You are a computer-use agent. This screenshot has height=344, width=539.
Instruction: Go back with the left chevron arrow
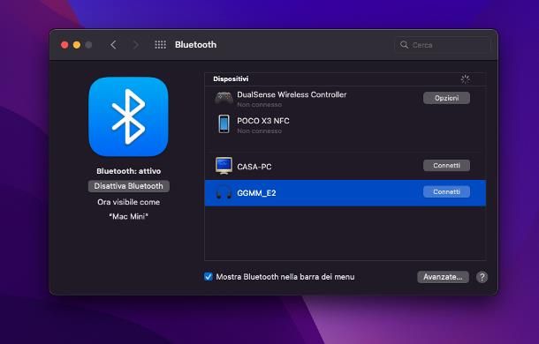pos(113,45)
